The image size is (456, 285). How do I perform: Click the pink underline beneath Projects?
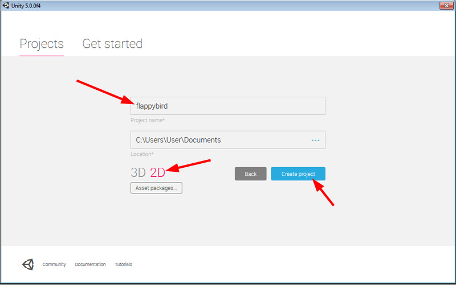42,55
